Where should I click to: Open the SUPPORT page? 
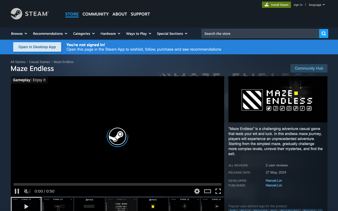(x=140, y=14)
